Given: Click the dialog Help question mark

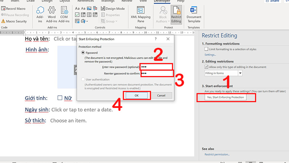Looking at the screenshot, I should pyautogui.click(x=156, y=39).
